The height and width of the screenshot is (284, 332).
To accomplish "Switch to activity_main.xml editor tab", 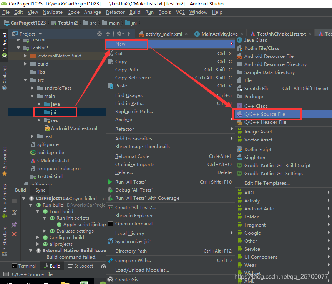I will [x=163, y=34].
